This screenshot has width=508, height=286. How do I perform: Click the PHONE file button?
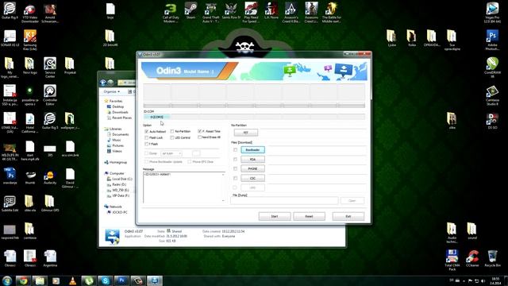pyautogui.click(x=252, y=168)
